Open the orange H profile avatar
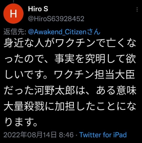142x143 pixels. point(13,14)
